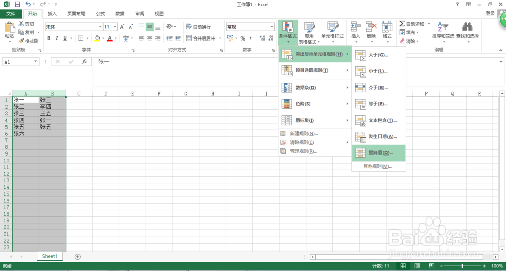Click the Save icon in quick access toolbar
Screen dimensions: 506x271
[x=17, y=4]
